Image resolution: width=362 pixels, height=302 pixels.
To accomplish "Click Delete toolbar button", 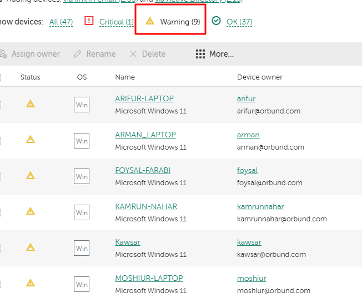I will [148, 54].
